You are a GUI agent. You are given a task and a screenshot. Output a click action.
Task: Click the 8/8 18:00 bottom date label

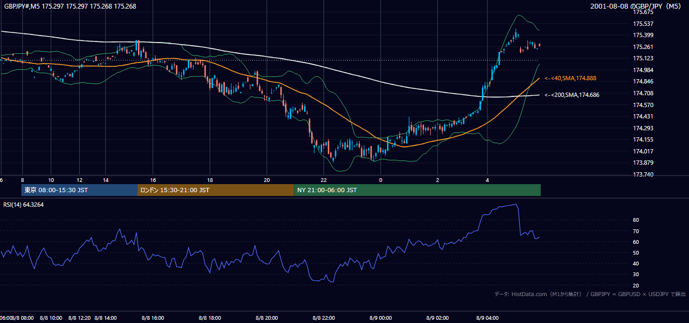(x=210, y=318)
